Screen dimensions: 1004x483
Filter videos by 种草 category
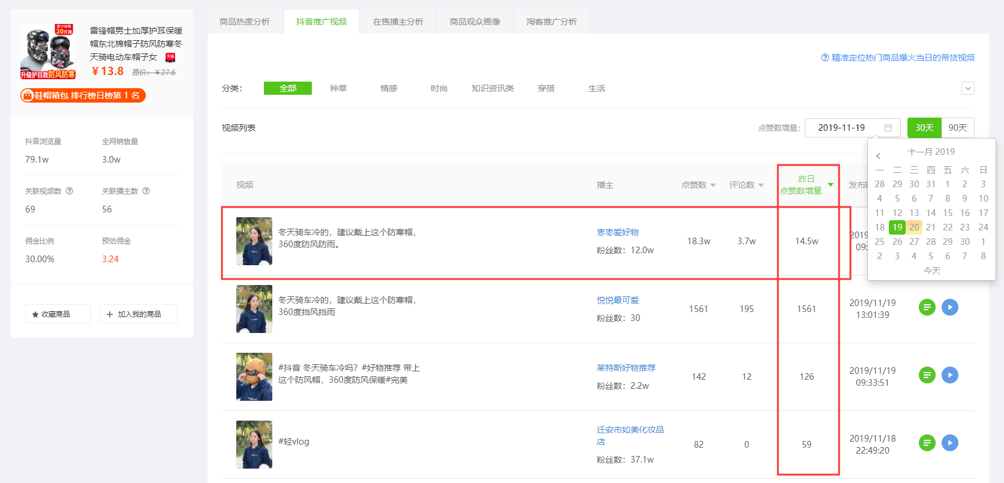338,88
